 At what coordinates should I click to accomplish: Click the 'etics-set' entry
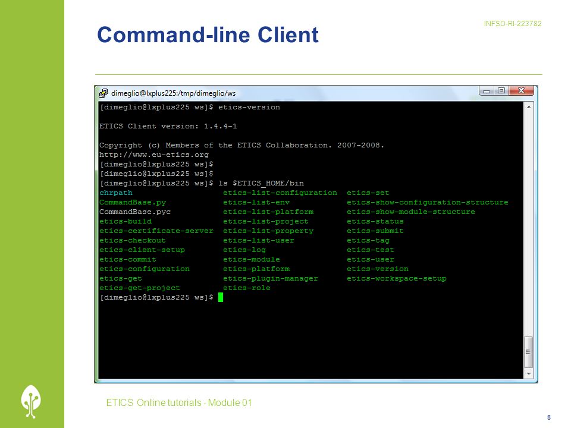368,193
